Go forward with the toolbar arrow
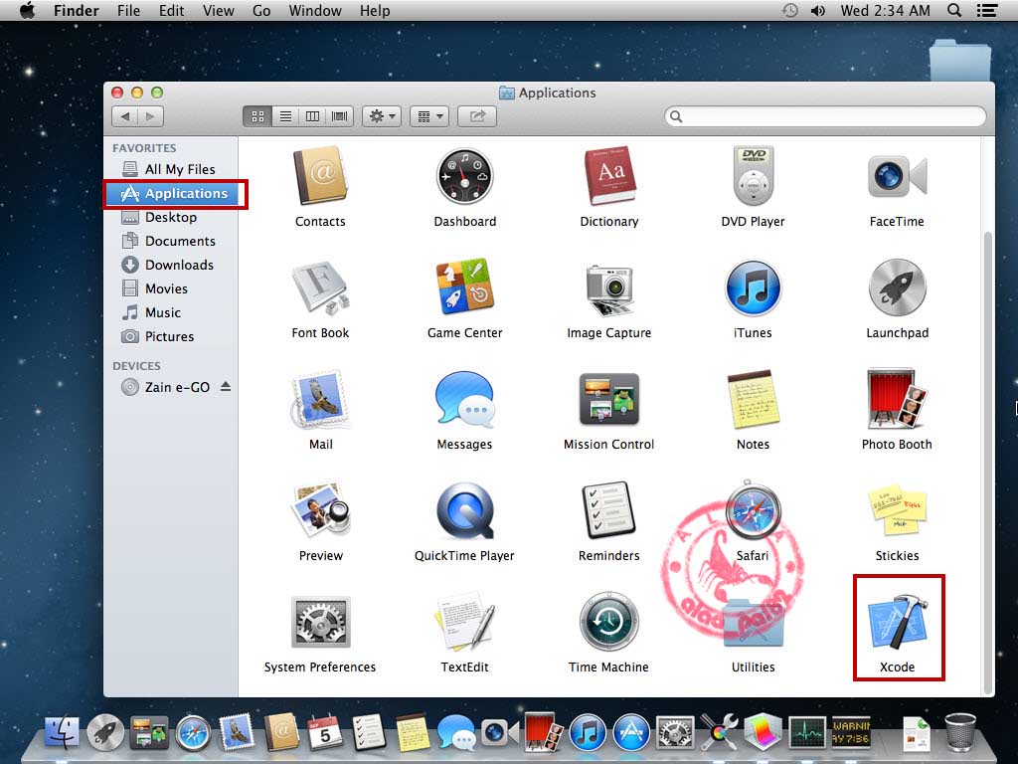Image resolution: width=1018 pixels, height=764 pixels. pyautogui.click(x=151, y=116)
